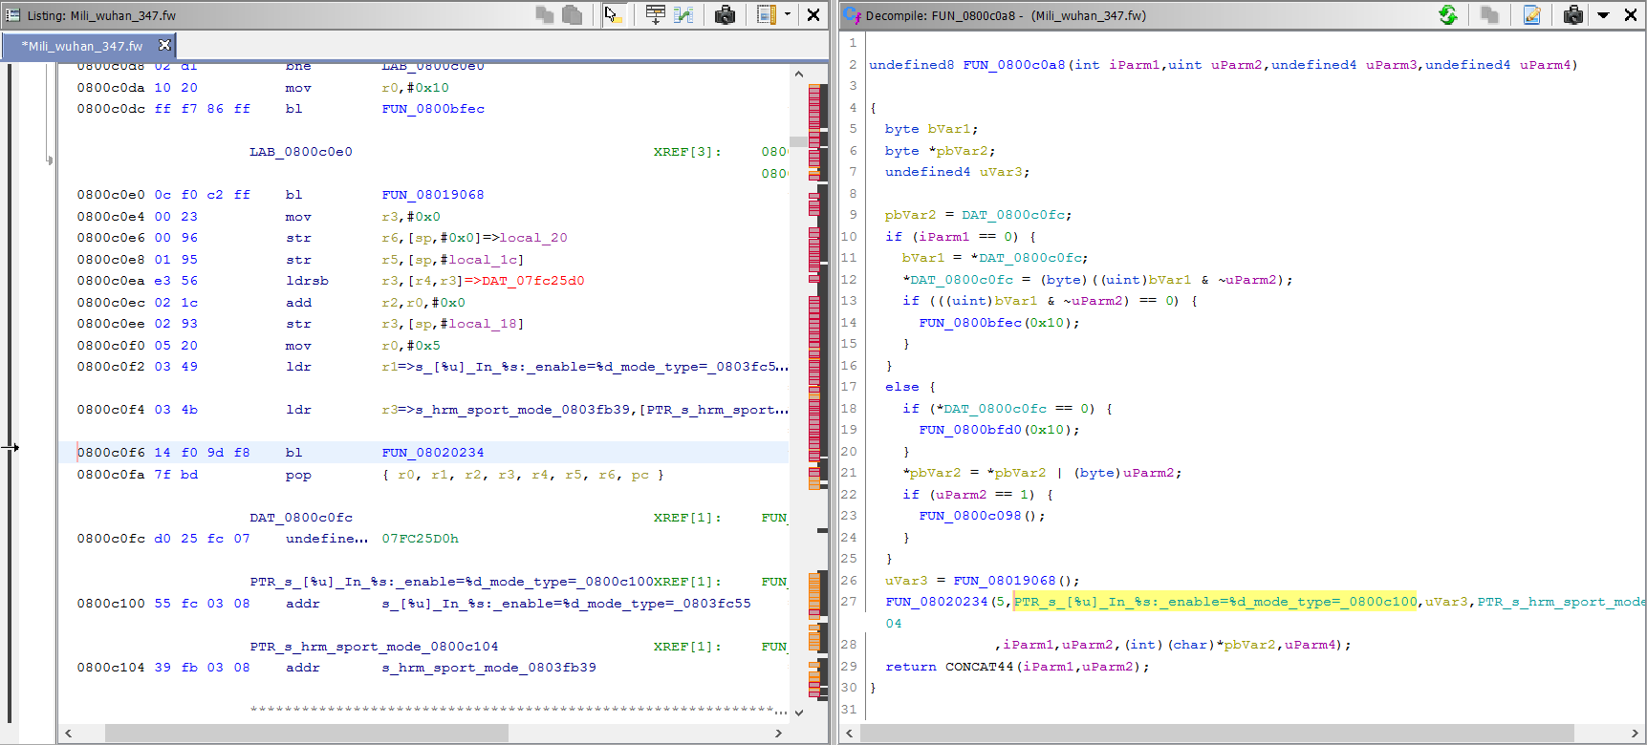Click CONCAT44 on the return line
The width and height of the screenshot is (1647, 745).
[x=979, y=667]
